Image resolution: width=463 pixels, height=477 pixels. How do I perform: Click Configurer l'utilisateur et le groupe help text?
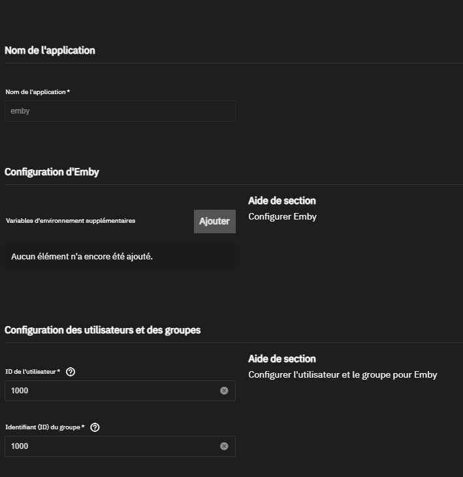[x=342, y=374]
